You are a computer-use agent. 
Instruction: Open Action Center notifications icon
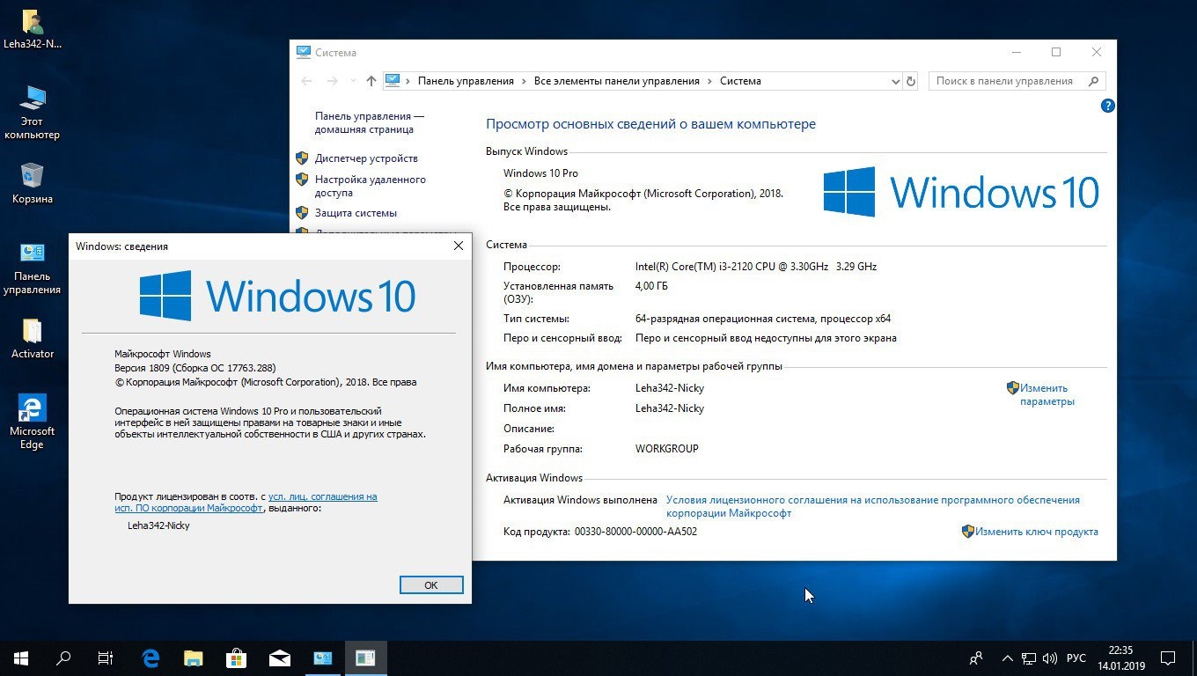pyautogui.click(x=1168, y=658)
